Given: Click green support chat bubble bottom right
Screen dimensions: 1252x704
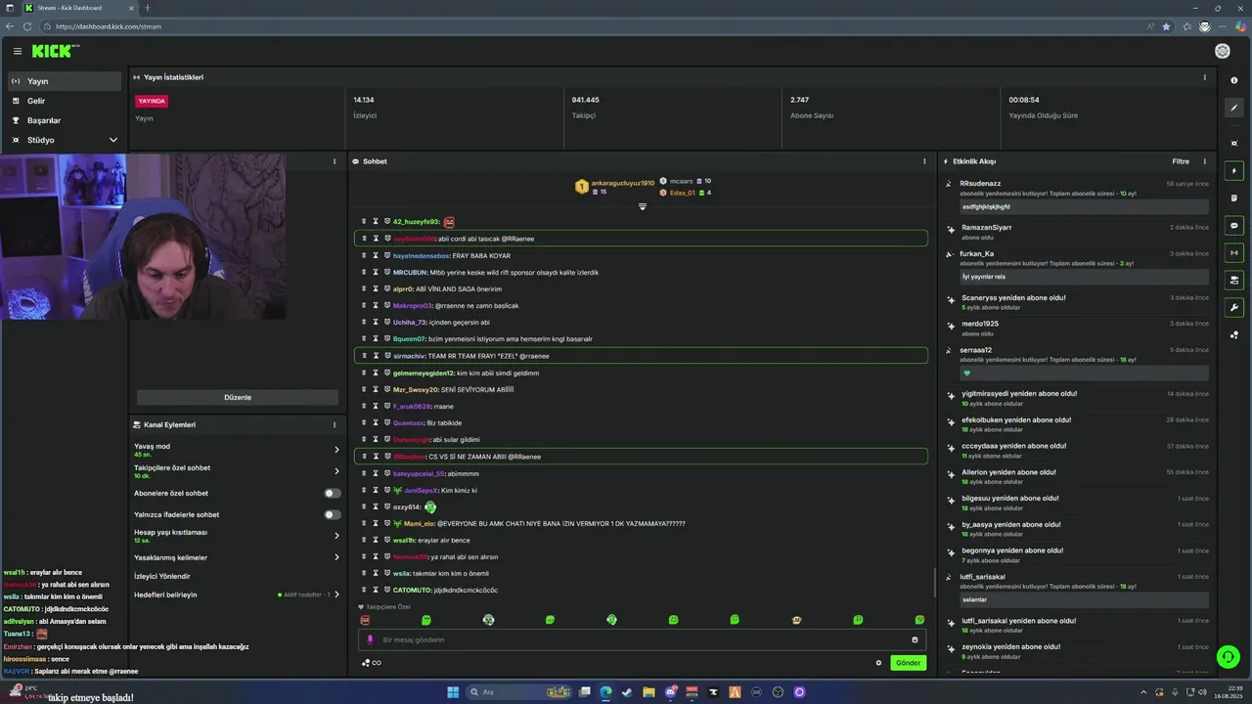Looking at the screenshot, I should click(1228, 657).
